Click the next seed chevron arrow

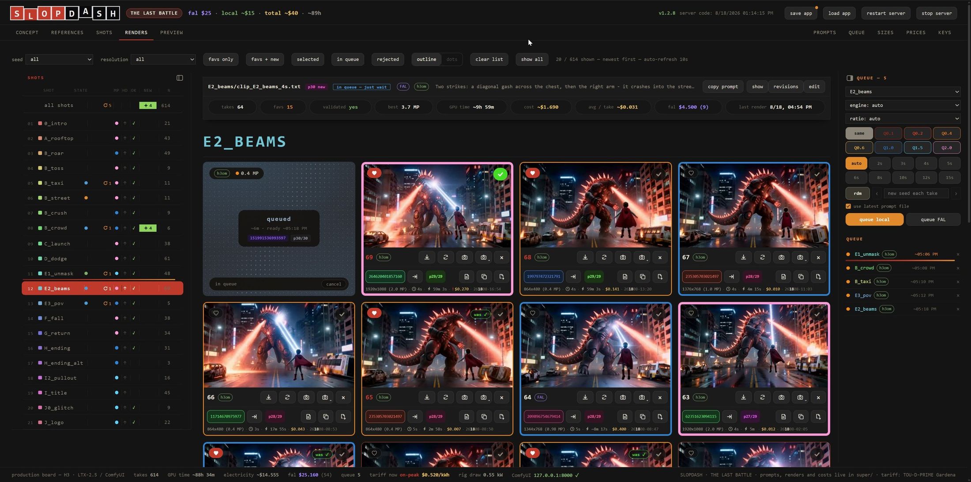pyautogui.click(x=956, y=193)
